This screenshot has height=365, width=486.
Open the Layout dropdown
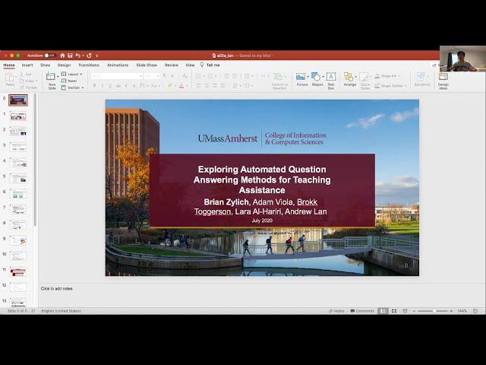point(72,75)
